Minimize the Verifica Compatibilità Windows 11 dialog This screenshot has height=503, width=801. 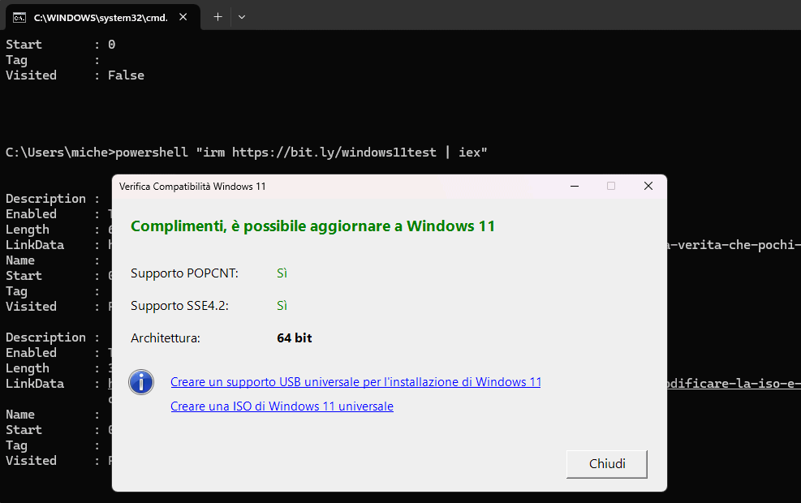coord(574,186)
